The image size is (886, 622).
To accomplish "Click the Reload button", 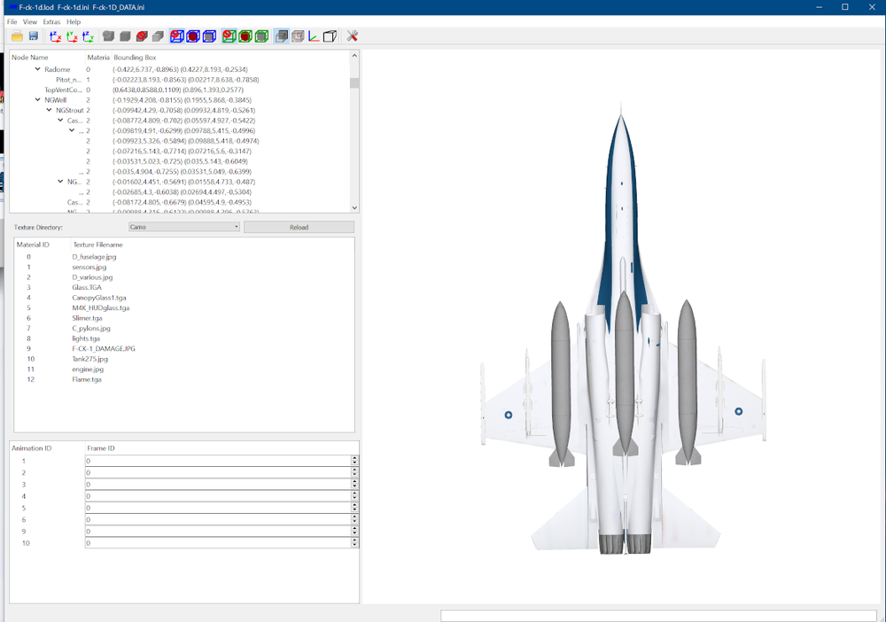I will pos(299,227).
